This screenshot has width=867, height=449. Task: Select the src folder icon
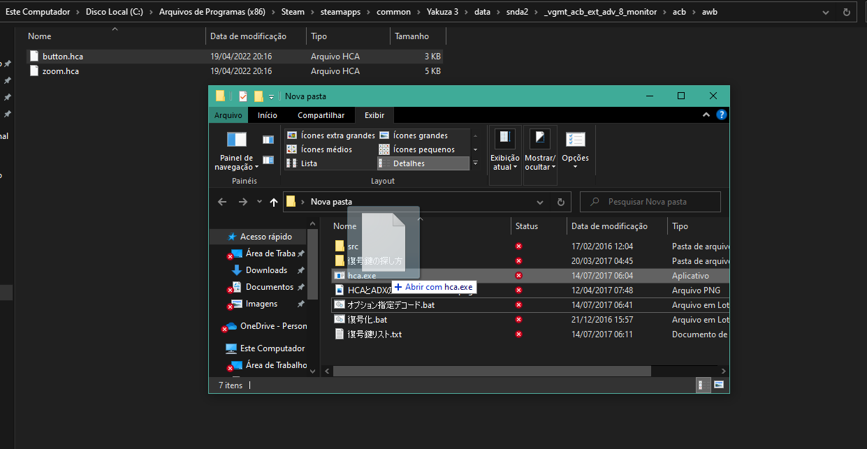tap(340, 246)
